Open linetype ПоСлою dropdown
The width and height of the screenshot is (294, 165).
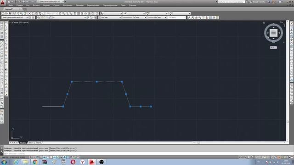tap(134, 17)
